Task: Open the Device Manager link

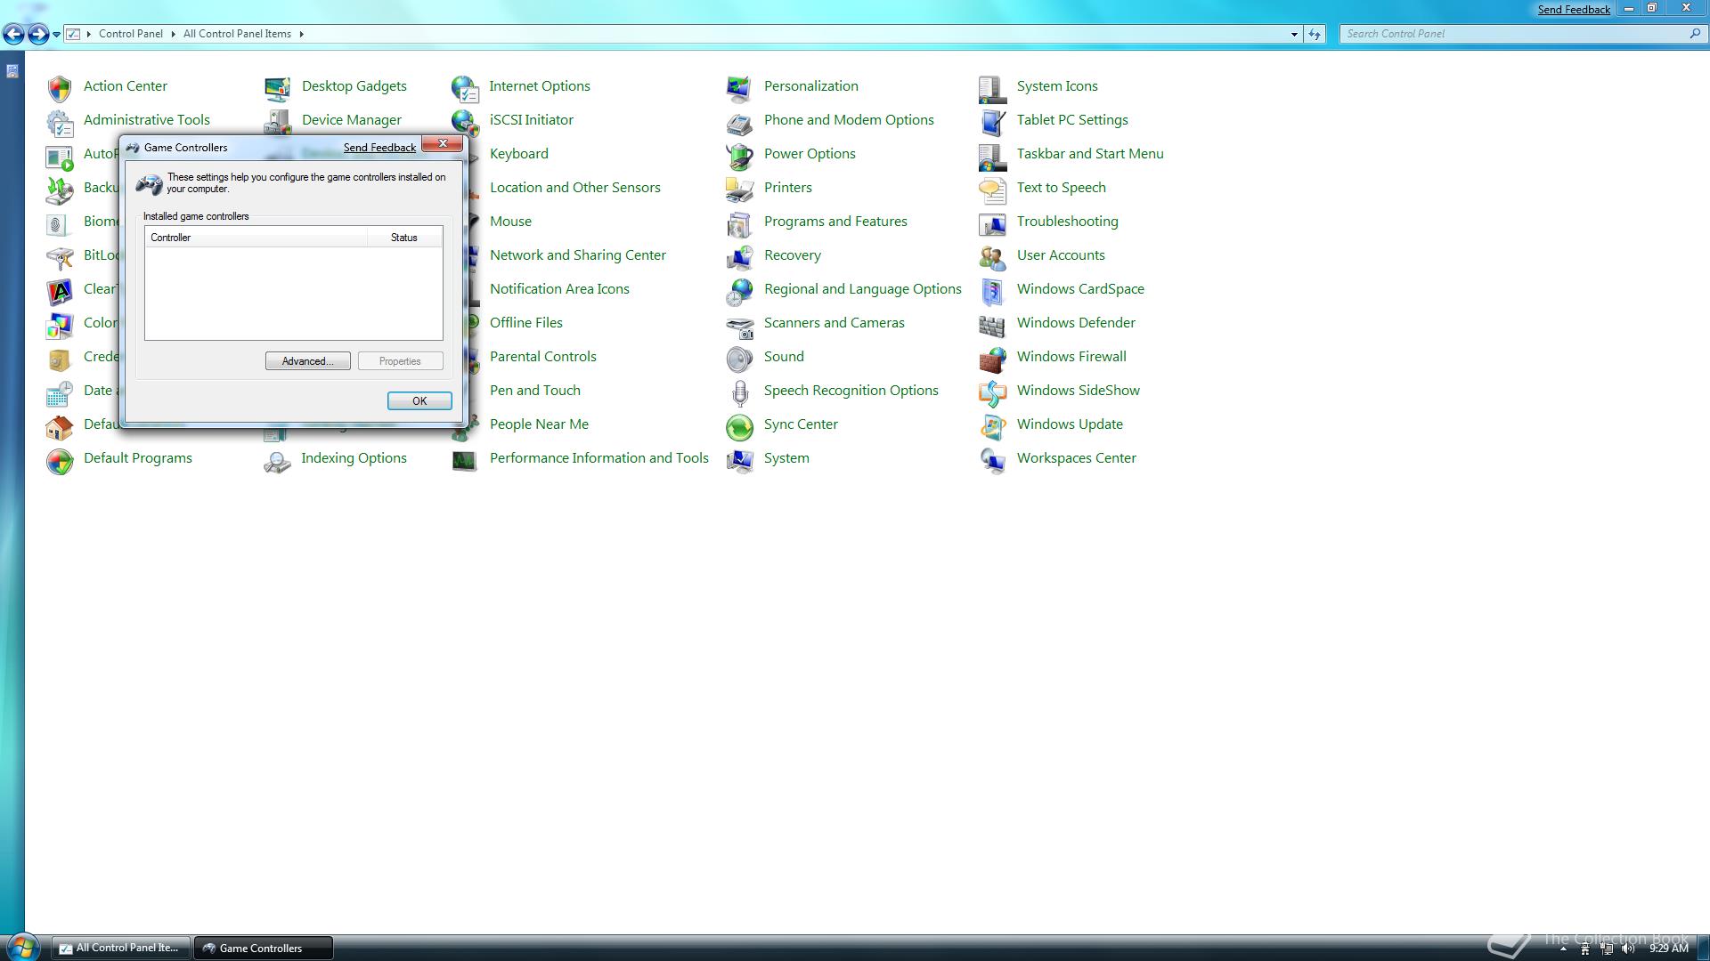Action: (352, 120)
